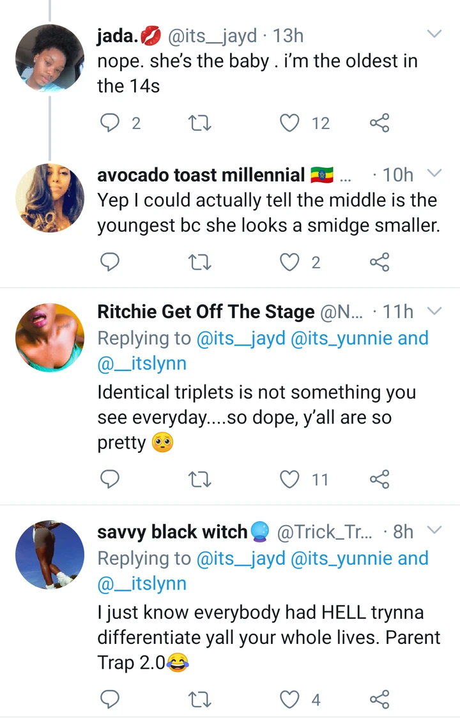Like the identical triplets tweet
The height and width of the screenshot is (718, 460).
291,479
